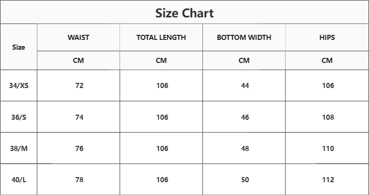
Task: Select the BOTTOM WIDTH column header
Action: (x=244, y=37)
